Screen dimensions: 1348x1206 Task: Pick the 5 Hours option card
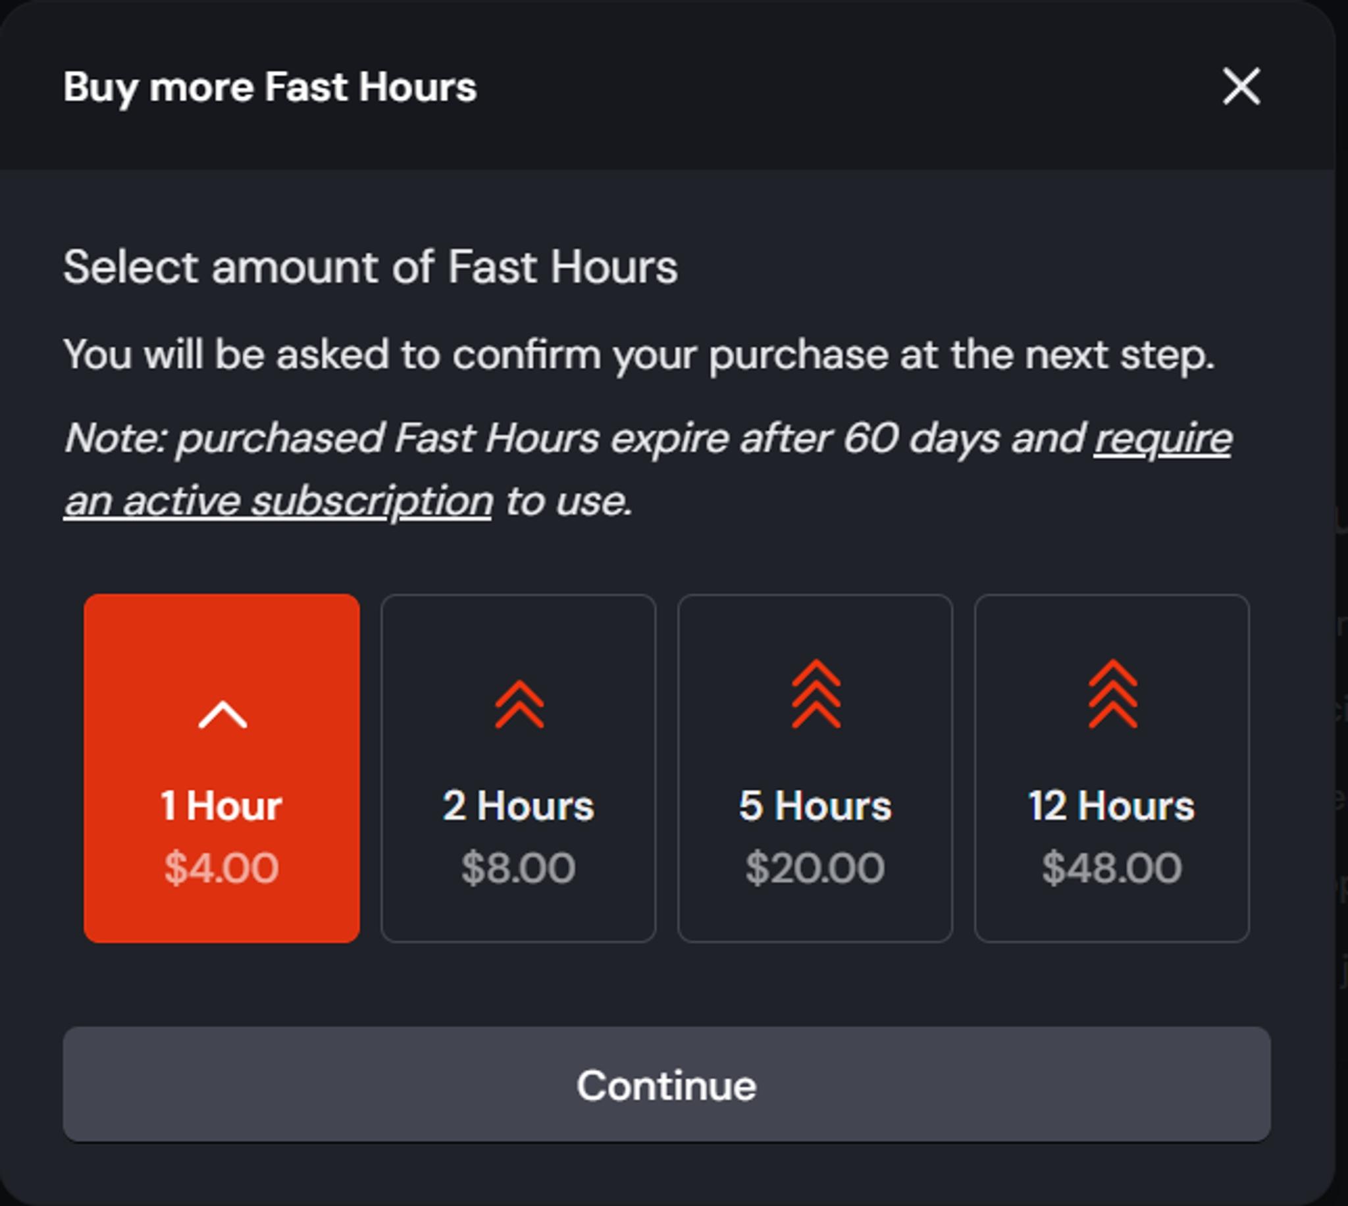point(816,768)
